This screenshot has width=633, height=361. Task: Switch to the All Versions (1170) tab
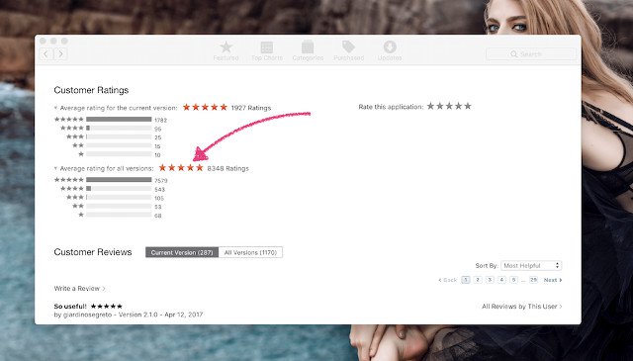point(250,252)
